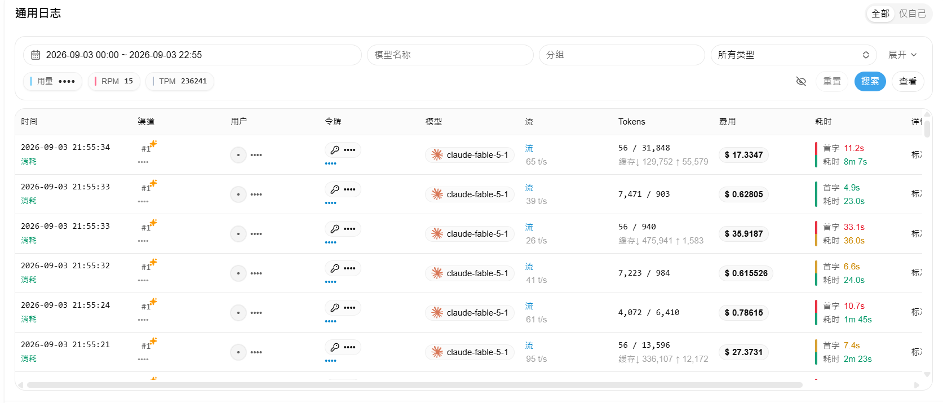Click the model logo in the $ 27.3731 row
This screenshot has width=943, height=403.
437,352
